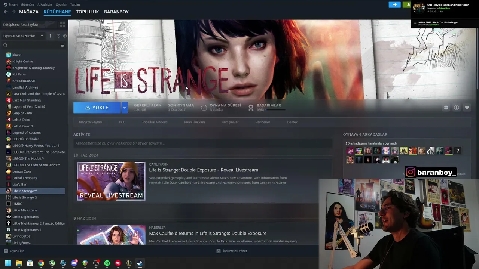Image resolution: width=479 pixels, height=269 pixels.
Task: Click the green notification bell icon
Action: click(x=407, y=4)
